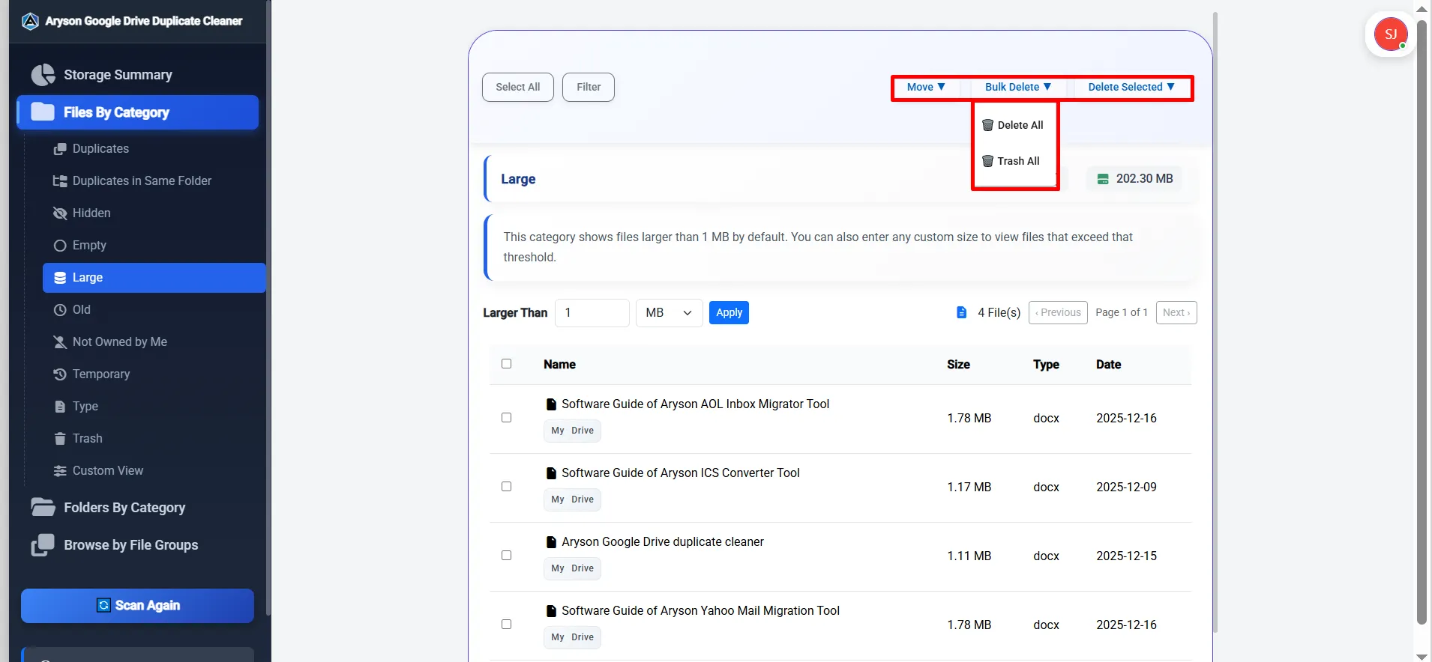Click the Larger Than value input

tap(592, 313)
